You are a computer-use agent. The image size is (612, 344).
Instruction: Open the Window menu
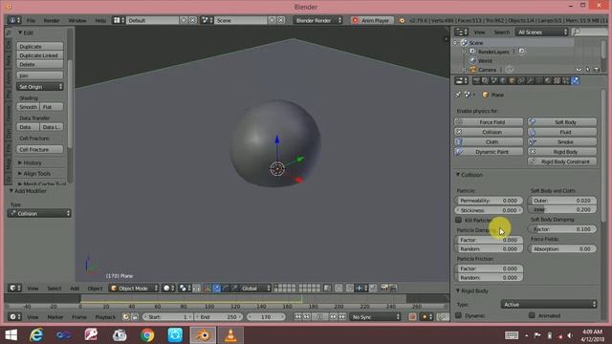(77, 20)
